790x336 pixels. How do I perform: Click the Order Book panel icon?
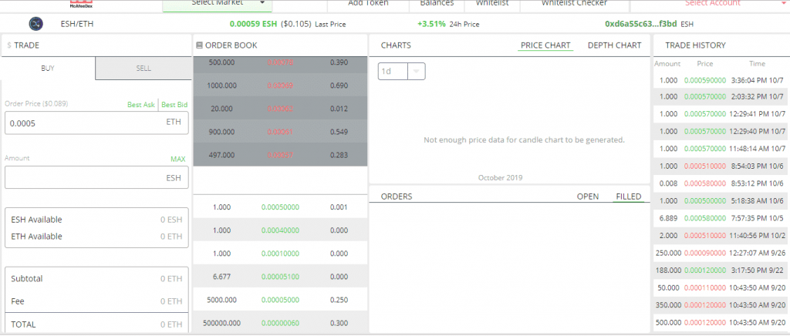click(199, 45)
